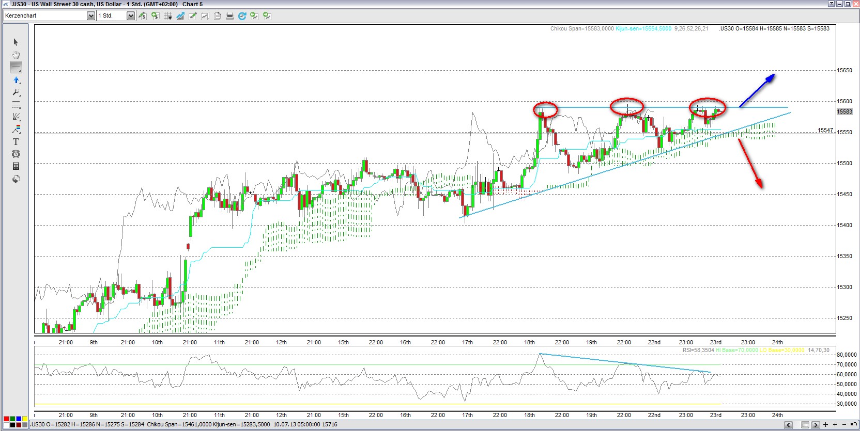Pick the red color swatch
The height and width of the screenshot is (431, 860).
pos(6,419)
